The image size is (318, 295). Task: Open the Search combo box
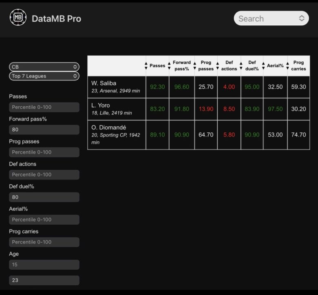pos(271,18)
